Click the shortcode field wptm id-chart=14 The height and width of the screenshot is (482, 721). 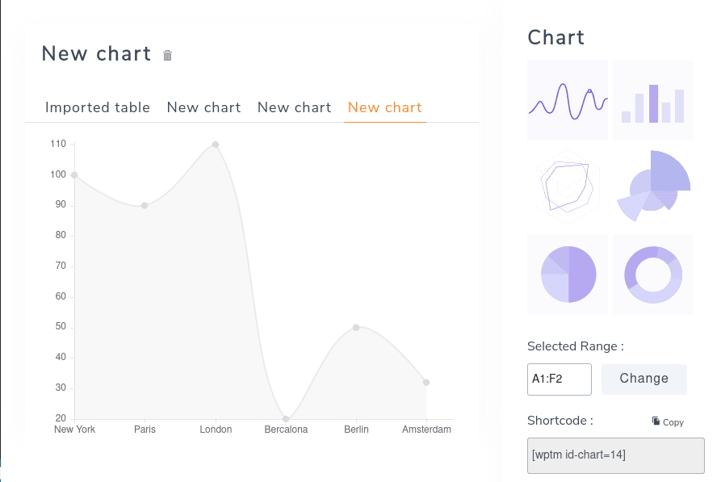coord(616,455)
